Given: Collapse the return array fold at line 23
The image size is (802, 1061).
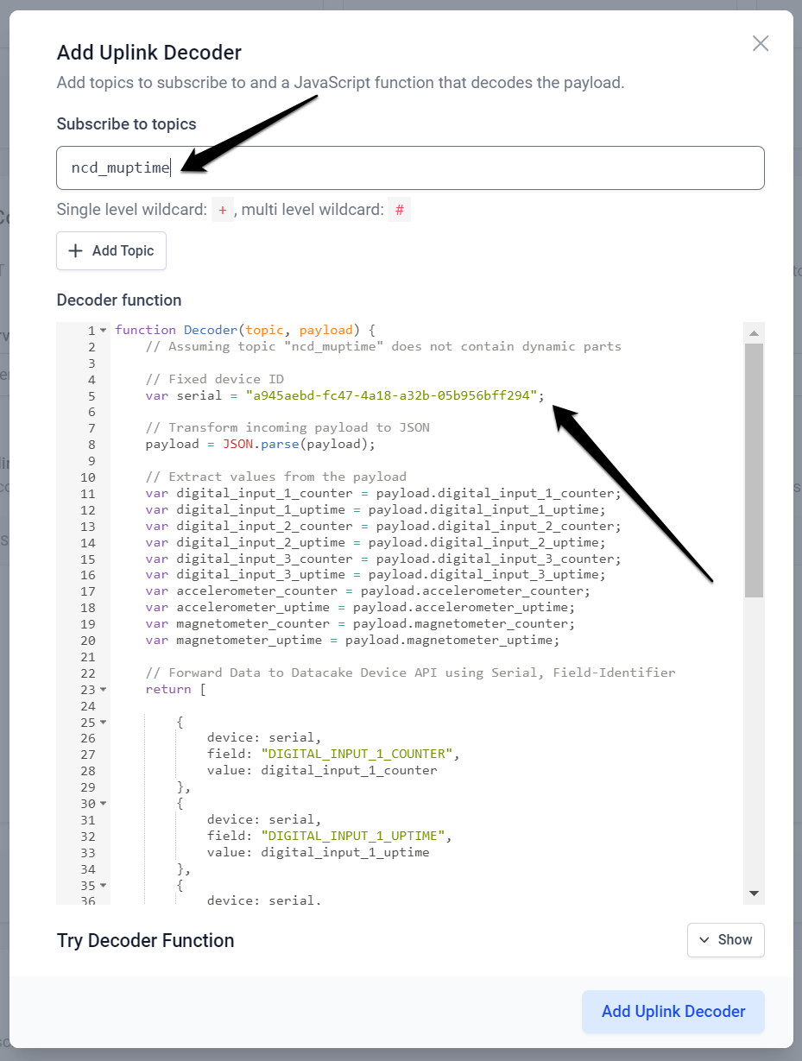Looking at the screenshot, I should tap(103, 689).
